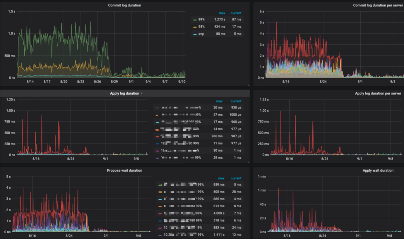
Task: Click the 434 ms max value for 95%
Action: [x=220, y=27]
